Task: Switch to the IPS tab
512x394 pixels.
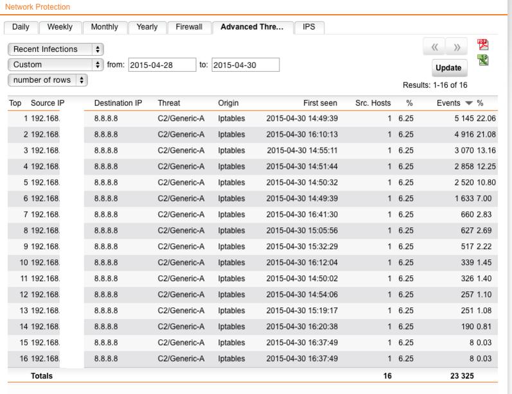Action: (309, 27)
